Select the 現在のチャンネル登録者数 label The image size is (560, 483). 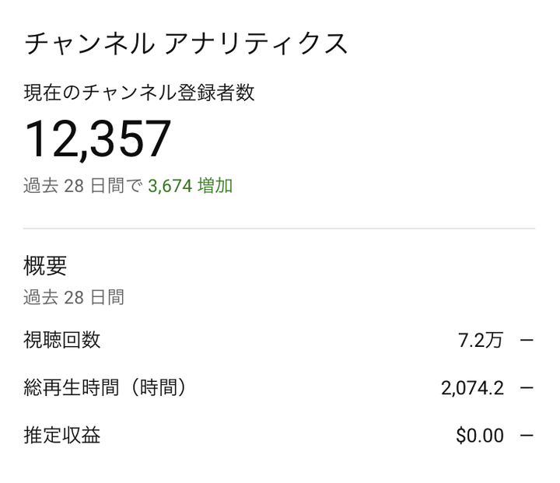[x=139, y=93]
